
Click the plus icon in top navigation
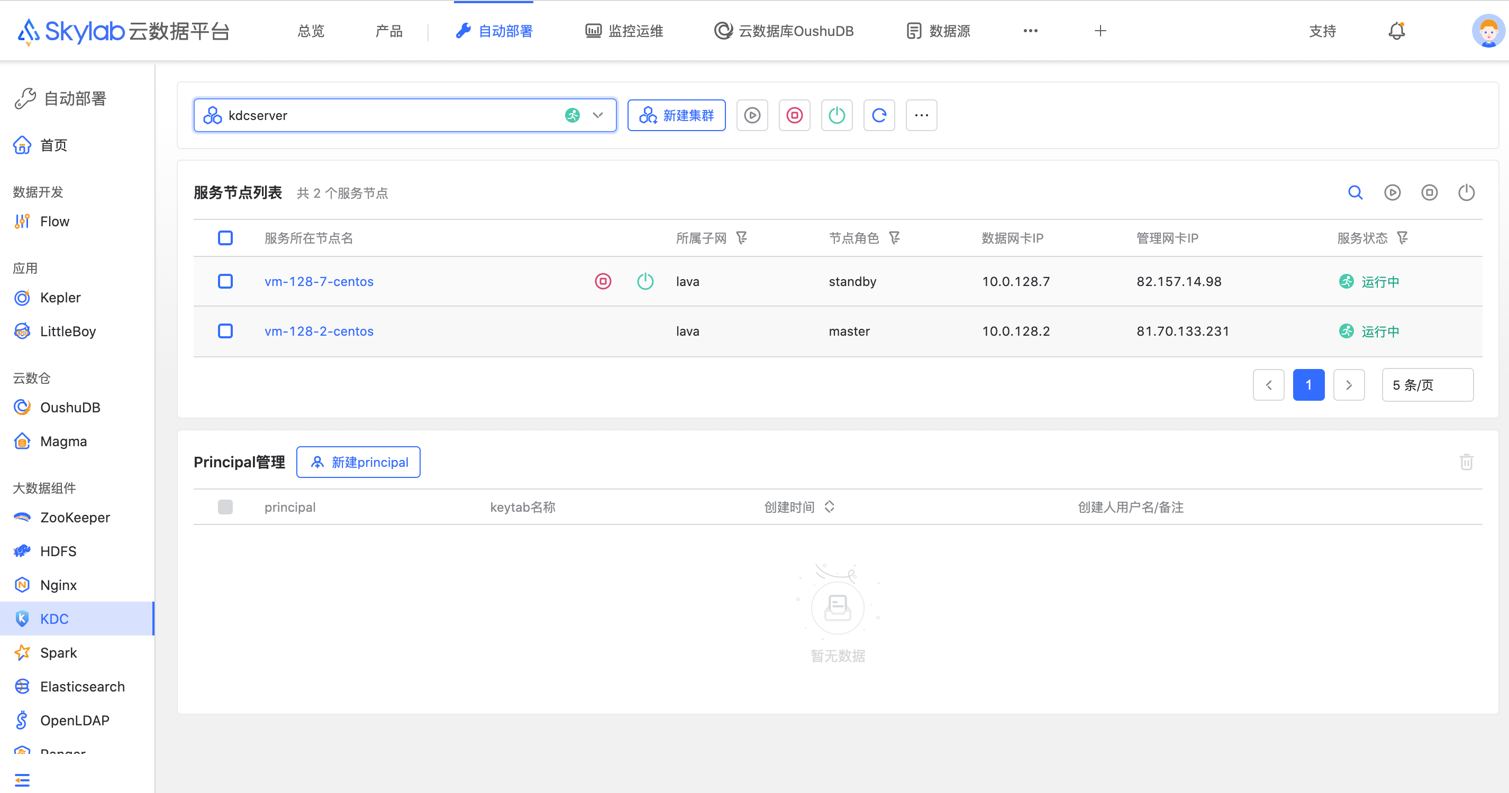1099,31
